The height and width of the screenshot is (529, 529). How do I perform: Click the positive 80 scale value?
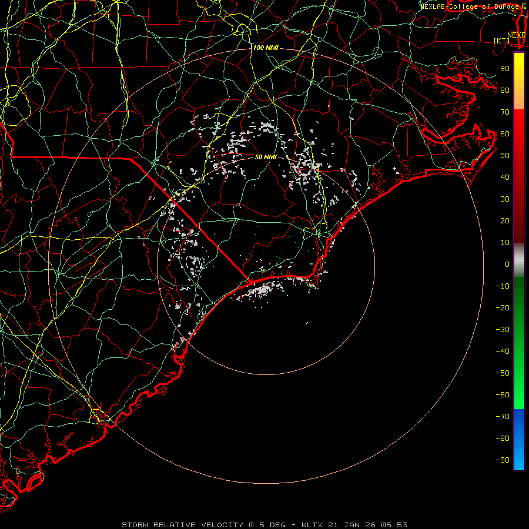click(x=505, y=90)
